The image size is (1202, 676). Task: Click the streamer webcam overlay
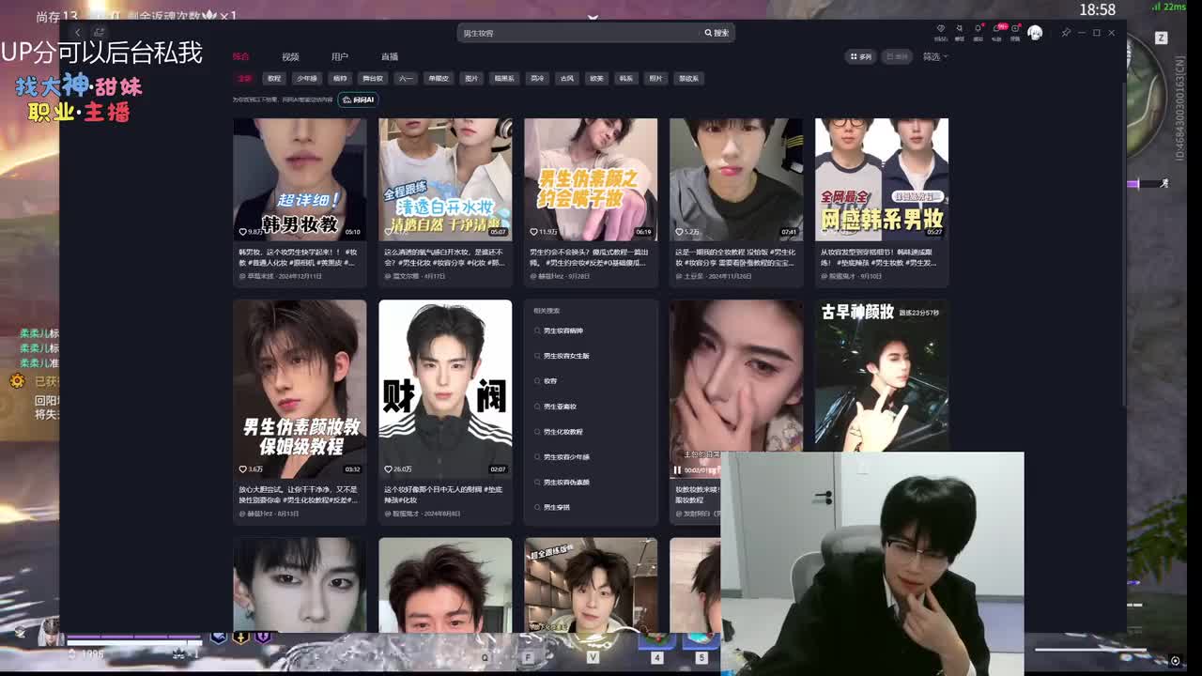coord(872,563)
